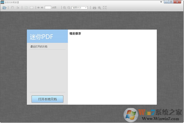
Task: Minimize the PDF reader window
Action: (x=167, y=2)
